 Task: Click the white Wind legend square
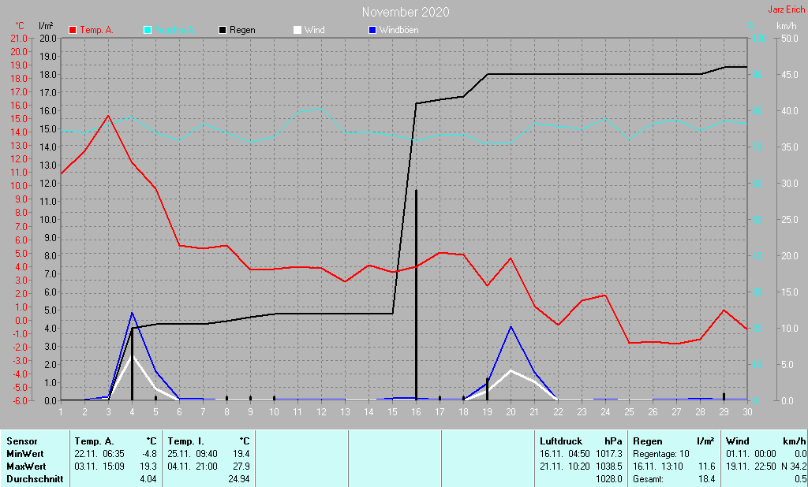click(x=297, y=30)
